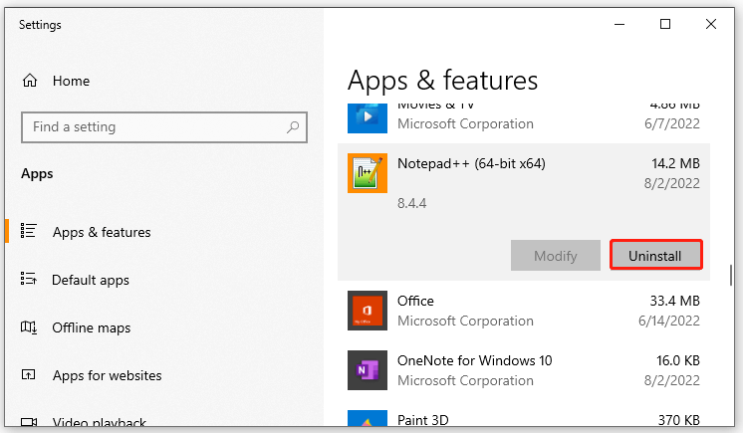Click the 6/7/2022 Movies & TV date
Viewport: 743px width, 433px height.
click(x=672, y=123)
